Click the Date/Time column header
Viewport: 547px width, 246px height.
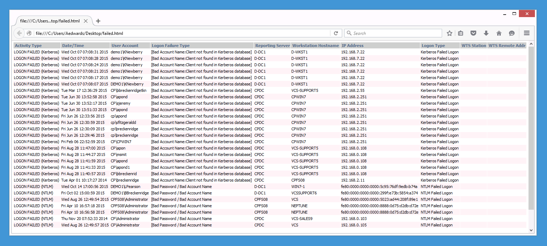pyautogui.click(x=73, y=46)
